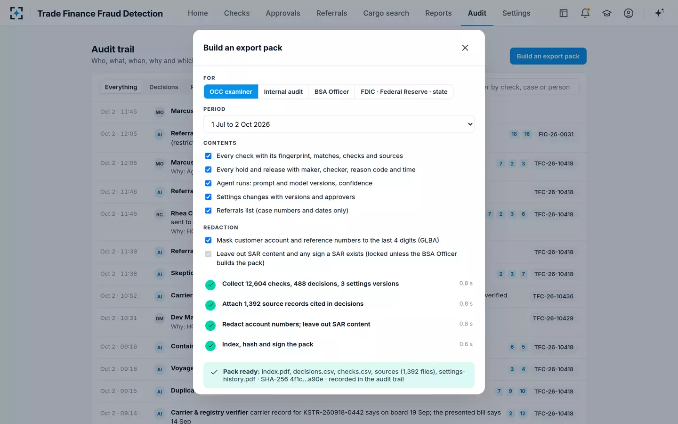Click green check beside Index, hash and sign

[210, 346]
